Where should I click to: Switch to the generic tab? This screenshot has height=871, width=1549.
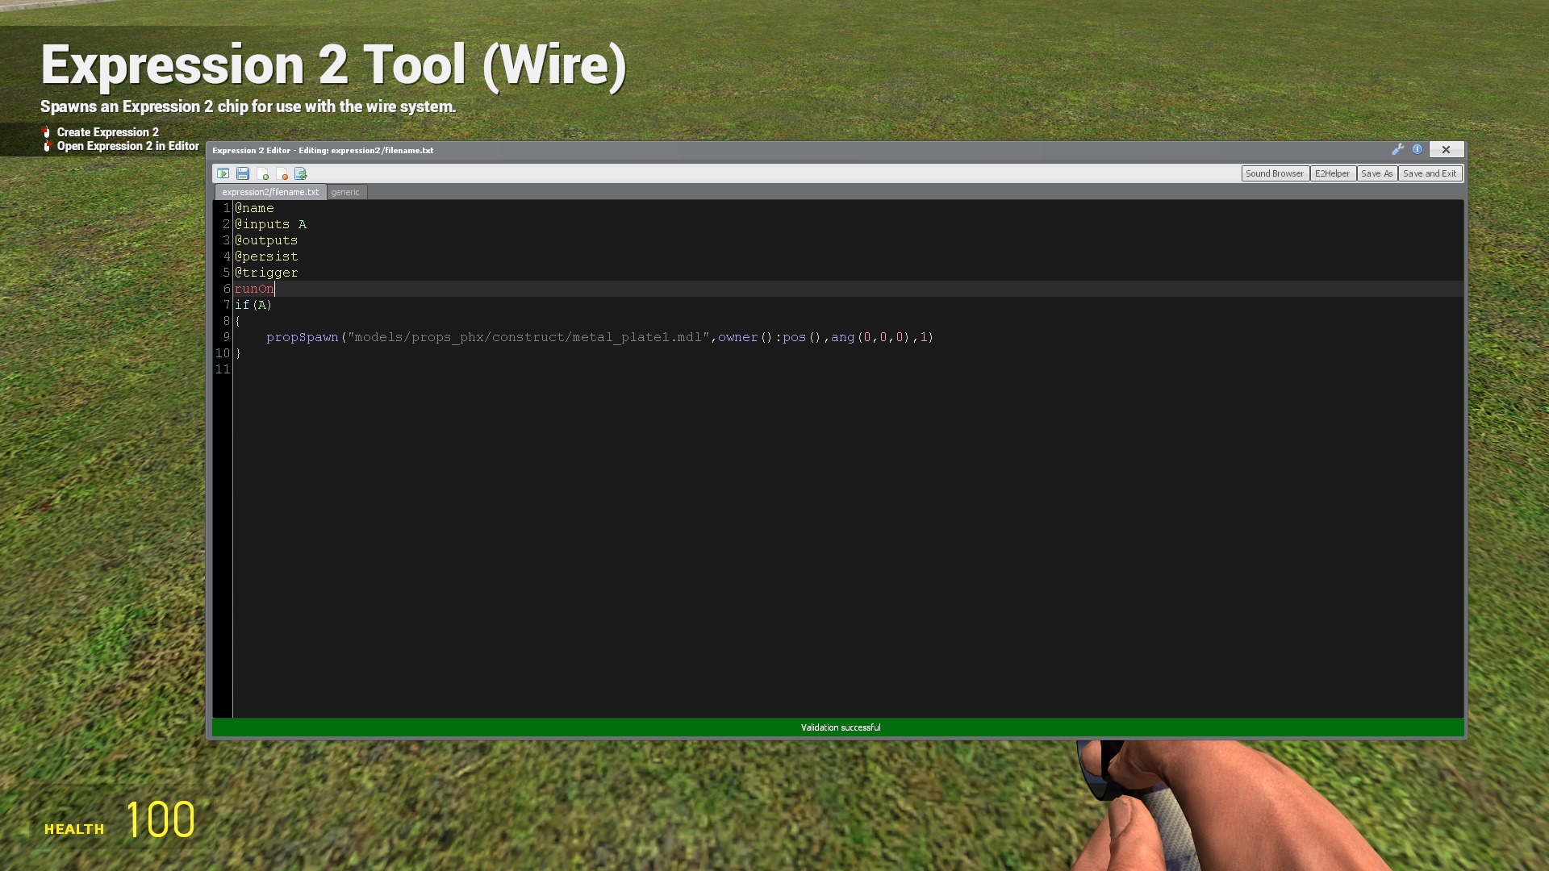(x=346, y=192)
